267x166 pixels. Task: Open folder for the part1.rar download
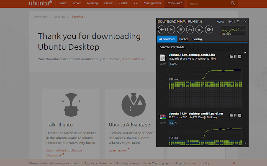(231, 115)
